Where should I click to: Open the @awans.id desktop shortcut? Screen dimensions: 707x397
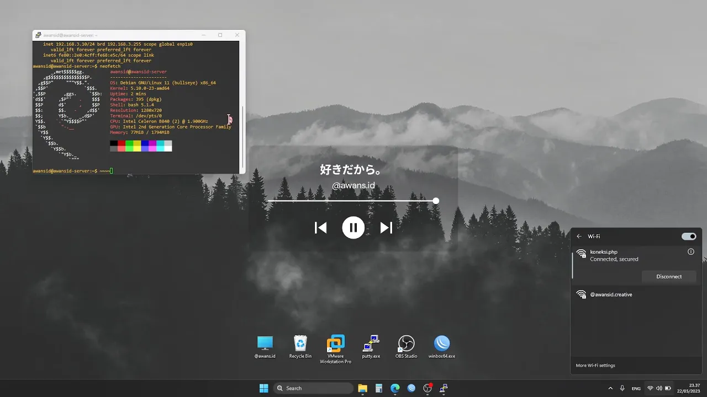265,347
